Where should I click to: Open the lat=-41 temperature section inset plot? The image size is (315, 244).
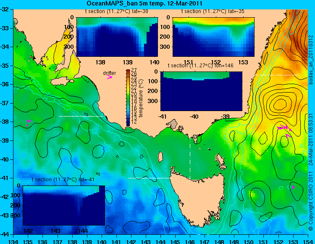click(x=64, y=205)
